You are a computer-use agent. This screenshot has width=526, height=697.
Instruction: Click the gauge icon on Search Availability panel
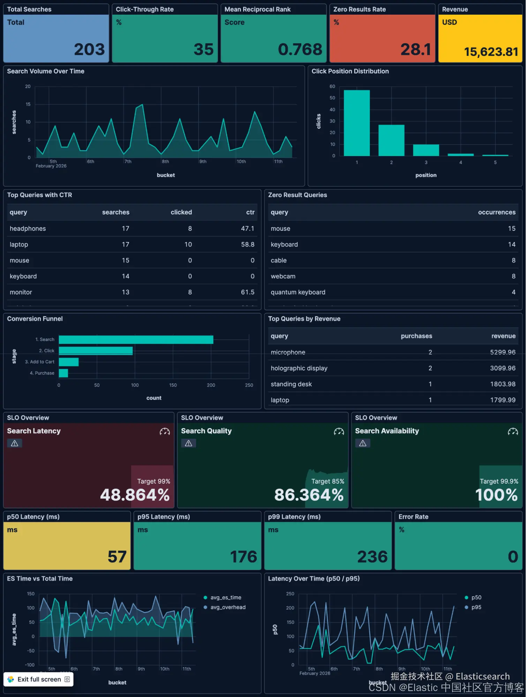tap(513, 432)
